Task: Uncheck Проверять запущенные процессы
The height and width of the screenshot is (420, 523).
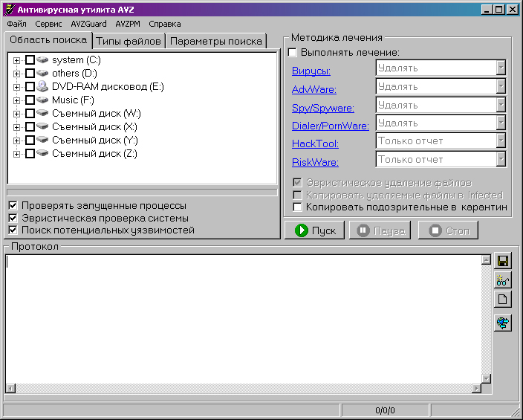Action: 13,206
